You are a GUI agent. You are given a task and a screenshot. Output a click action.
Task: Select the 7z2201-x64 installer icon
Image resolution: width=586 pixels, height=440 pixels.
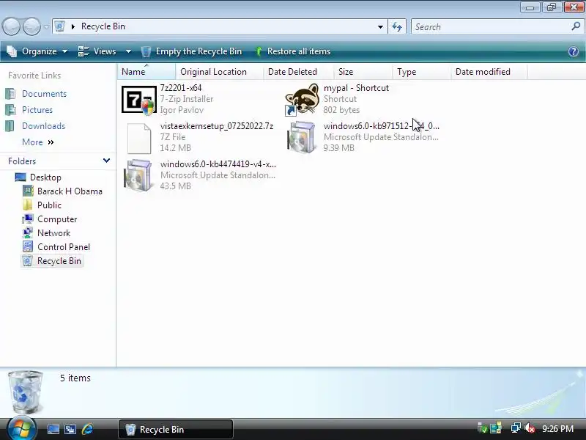(x=139, y=100)
